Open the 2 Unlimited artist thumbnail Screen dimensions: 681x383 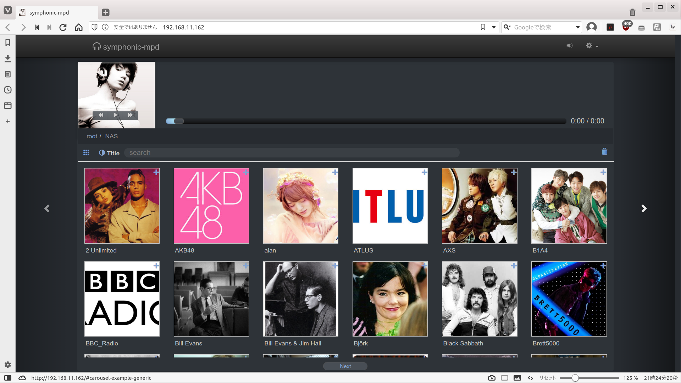click(122, 206)
